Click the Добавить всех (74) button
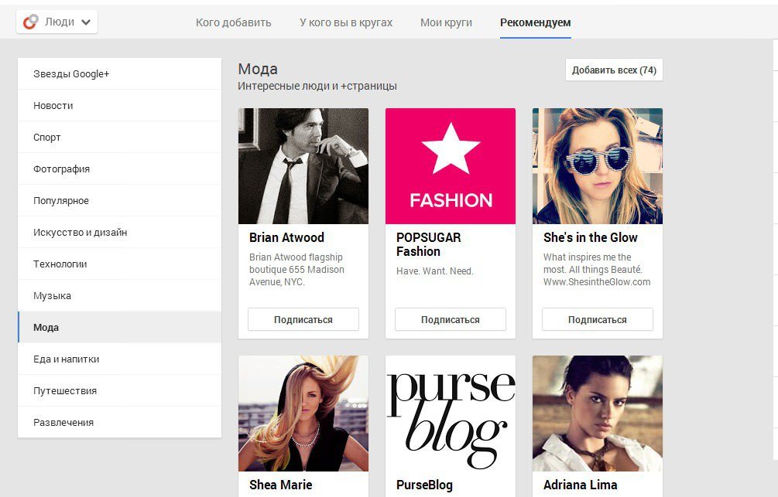 (x=614, y=70)
